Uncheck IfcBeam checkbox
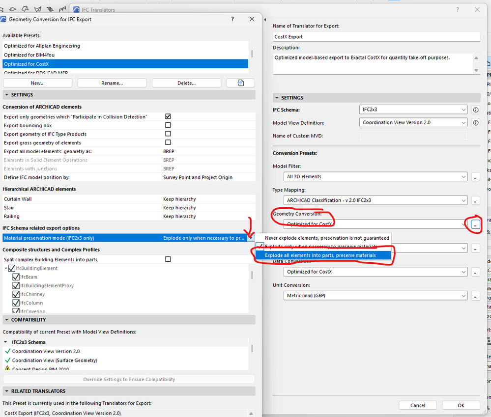This screenshot has height=417, width=491. click(16, 277)
